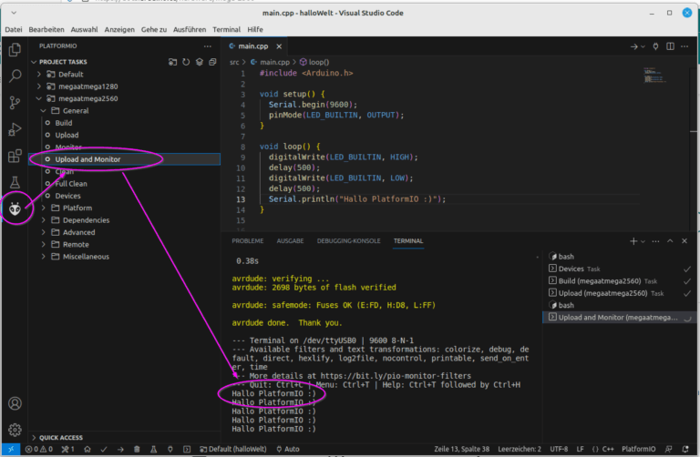This screenshot has height=457, width=700.
Task: Run the Upload and Monitor task
Action: 87,159
